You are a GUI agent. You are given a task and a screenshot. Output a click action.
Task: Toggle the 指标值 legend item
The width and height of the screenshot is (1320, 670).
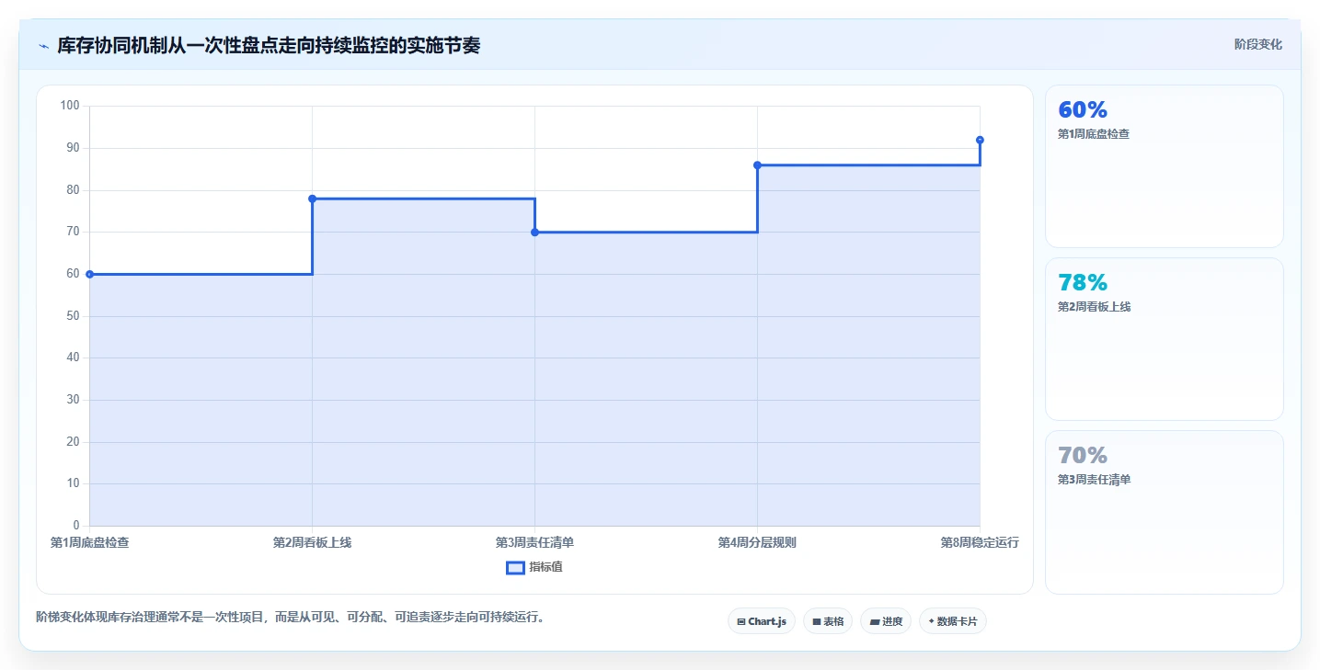coord(534,567)
